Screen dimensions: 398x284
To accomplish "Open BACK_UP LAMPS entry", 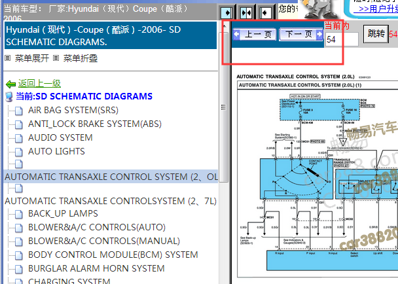I will (x=63, y=213).
